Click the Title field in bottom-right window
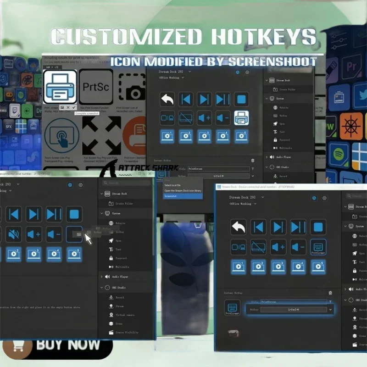Screen dimensions: 367x367 pos(294,302)
